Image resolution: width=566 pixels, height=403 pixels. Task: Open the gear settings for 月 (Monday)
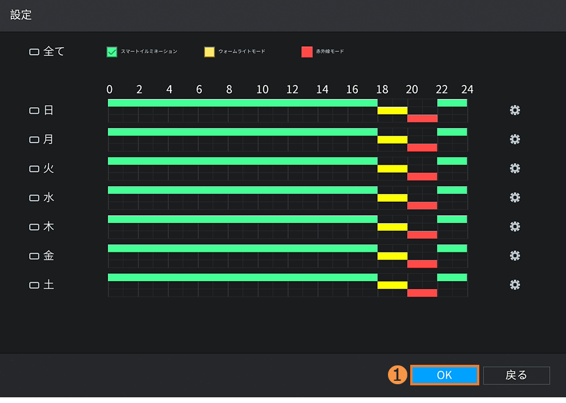point(515,139)
